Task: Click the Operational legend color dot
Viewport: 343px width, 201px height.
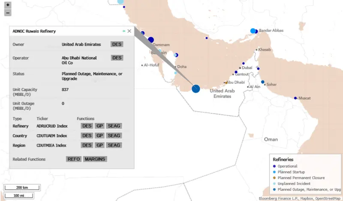Action: 274,166
